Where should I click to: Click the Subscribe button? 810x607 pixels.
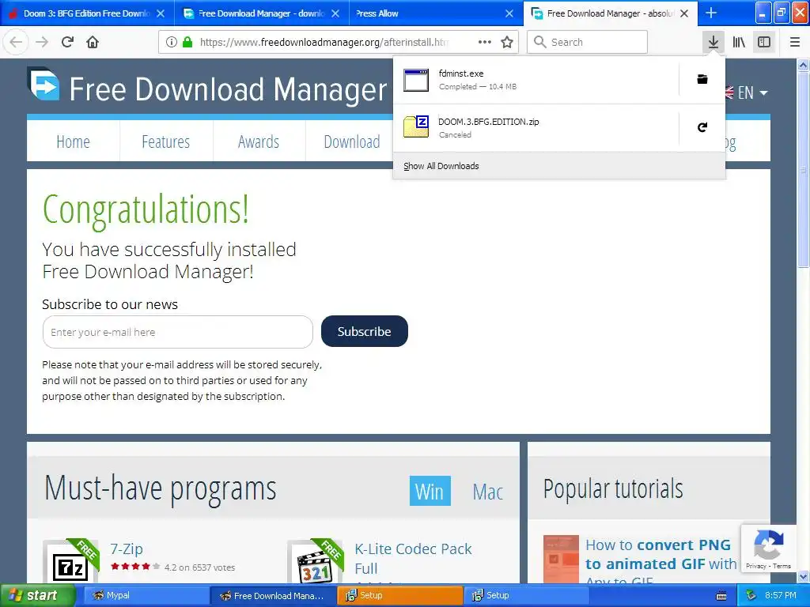point(364,331)
